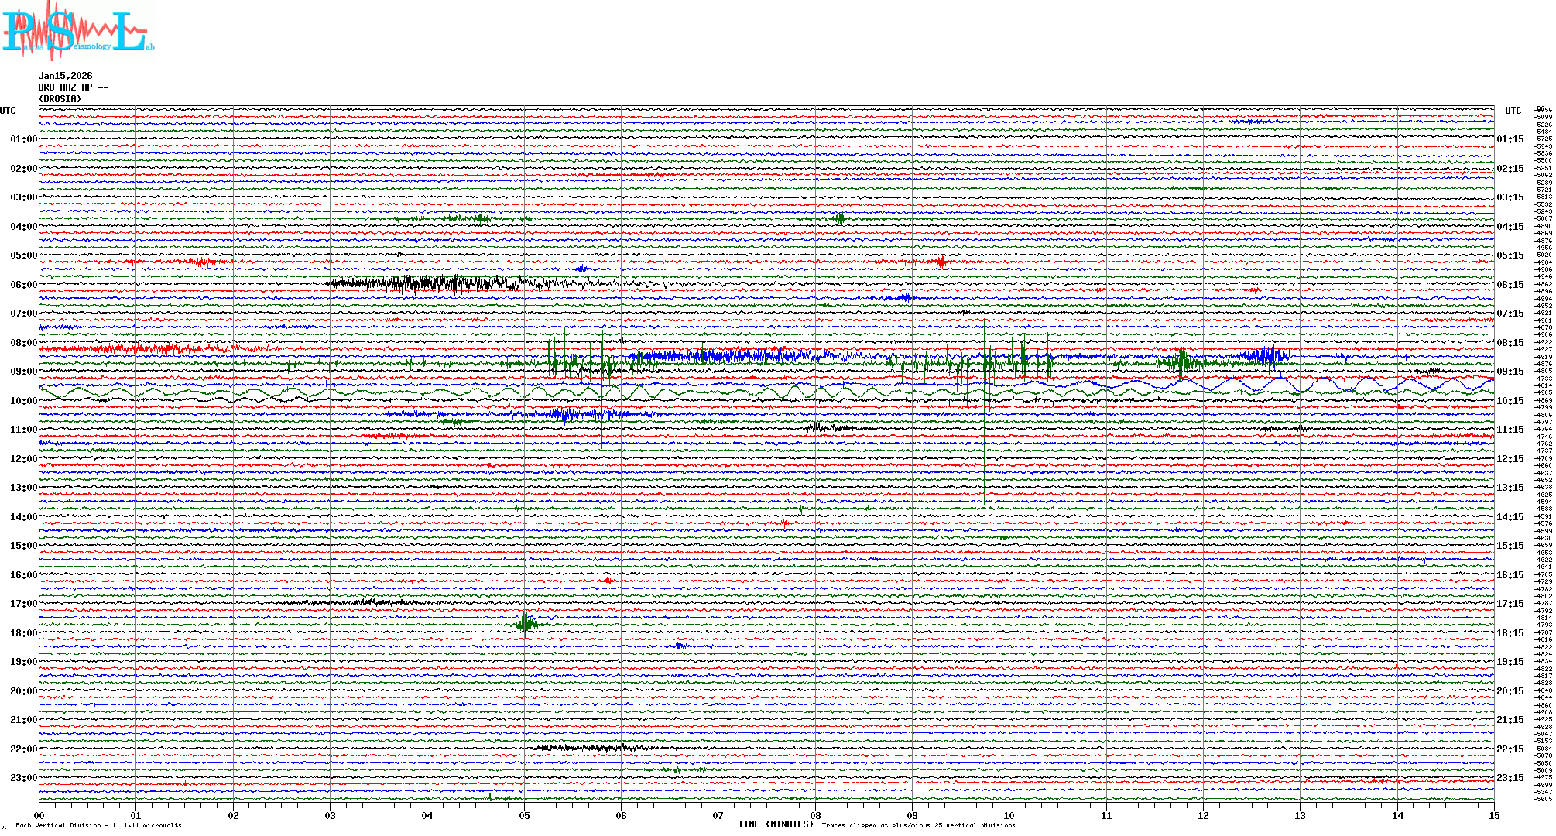Click the vertical division microvolts footnote

98,825
